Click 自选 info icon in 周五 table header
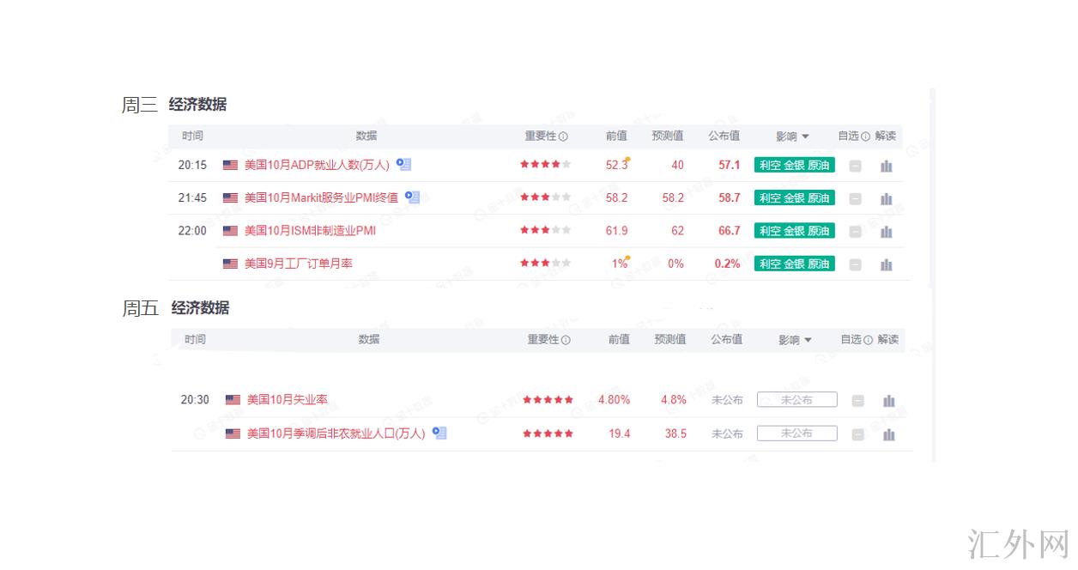This screenshot has height=570, width=1078. [868, 340]
